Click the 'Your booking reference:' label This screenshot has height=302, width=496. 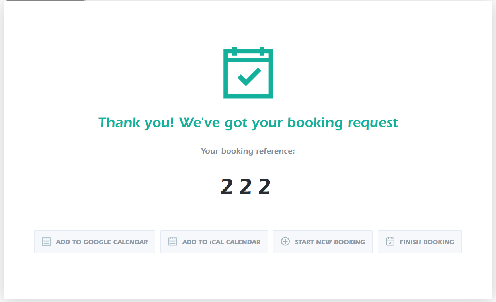click(x=248, y=151)
